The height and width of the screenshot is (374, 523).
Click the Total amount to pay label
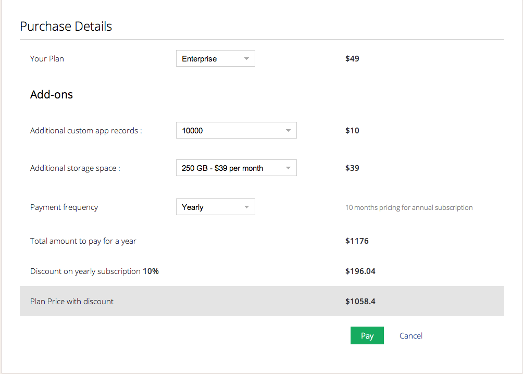(83, 241)
